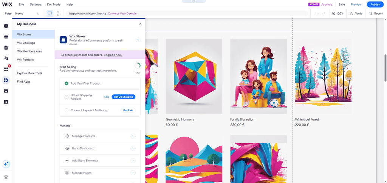The width and height of the screenshot is (387, 183).
Task: Expand the Manage Pages arrow
Action: [133, 173]
